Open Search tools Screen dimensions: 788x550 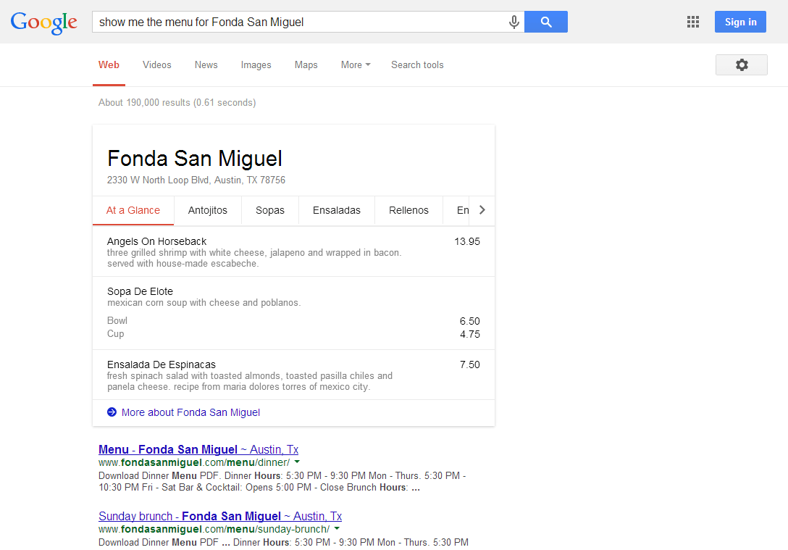[417, 64]
